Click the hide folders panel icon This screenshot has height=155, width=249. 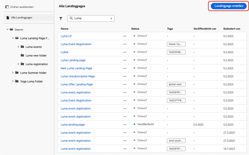(7, 7)
